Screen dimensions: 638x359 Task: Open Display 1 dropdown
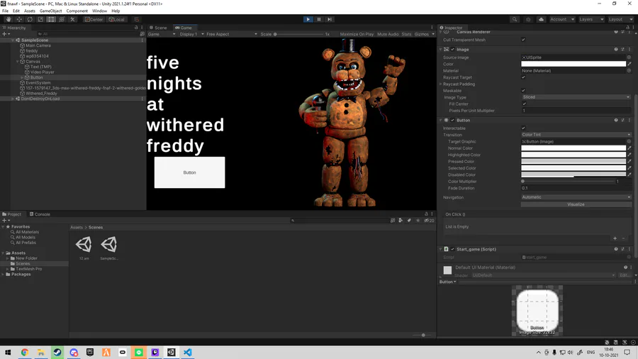click(191, 34)
